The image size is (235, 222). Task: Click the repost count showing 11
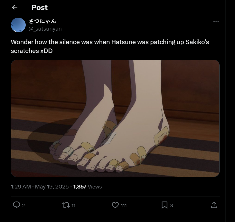(73, 206)
